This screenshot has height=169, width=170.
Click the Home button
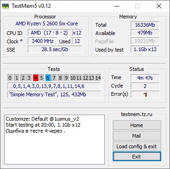[x=137, y=125]
